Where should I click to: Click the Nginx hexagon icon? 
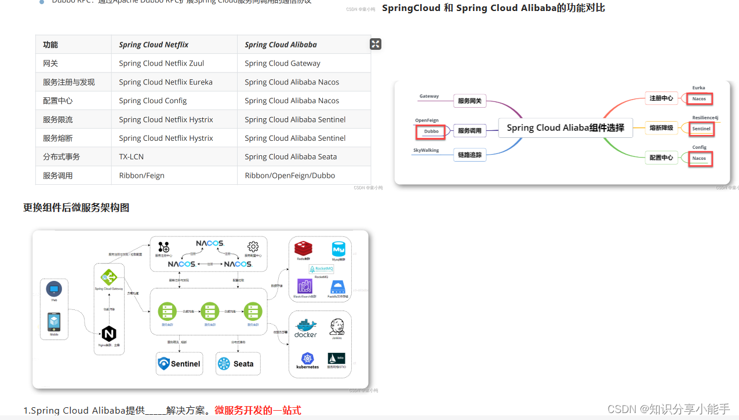tap(108, 334)
